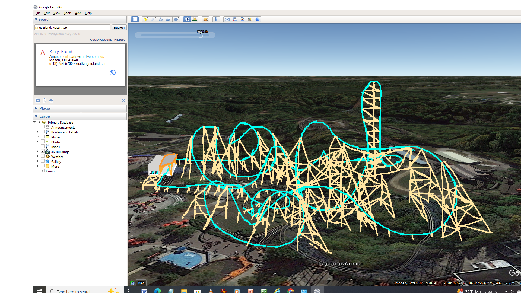Copy search results to My Places

[38, 101]
